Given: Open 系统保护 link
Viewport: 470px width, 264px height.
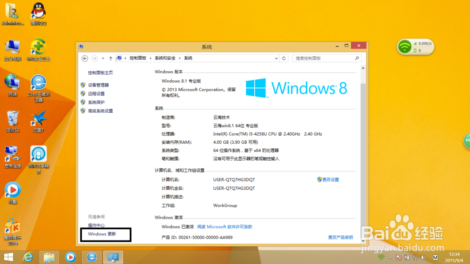Looking at the screenshot, I should click(x=96, y=102).
